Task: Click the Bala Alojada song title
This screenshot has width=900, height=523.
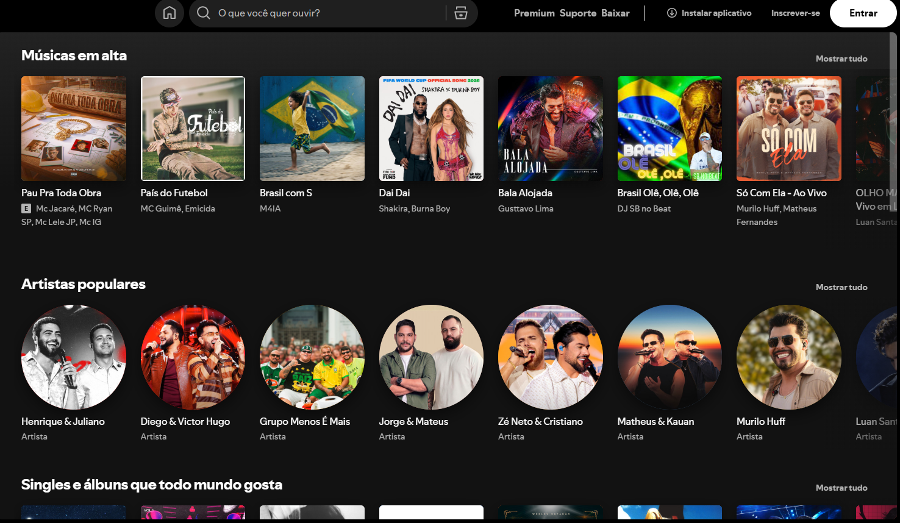Action: [x=525, y=193]
